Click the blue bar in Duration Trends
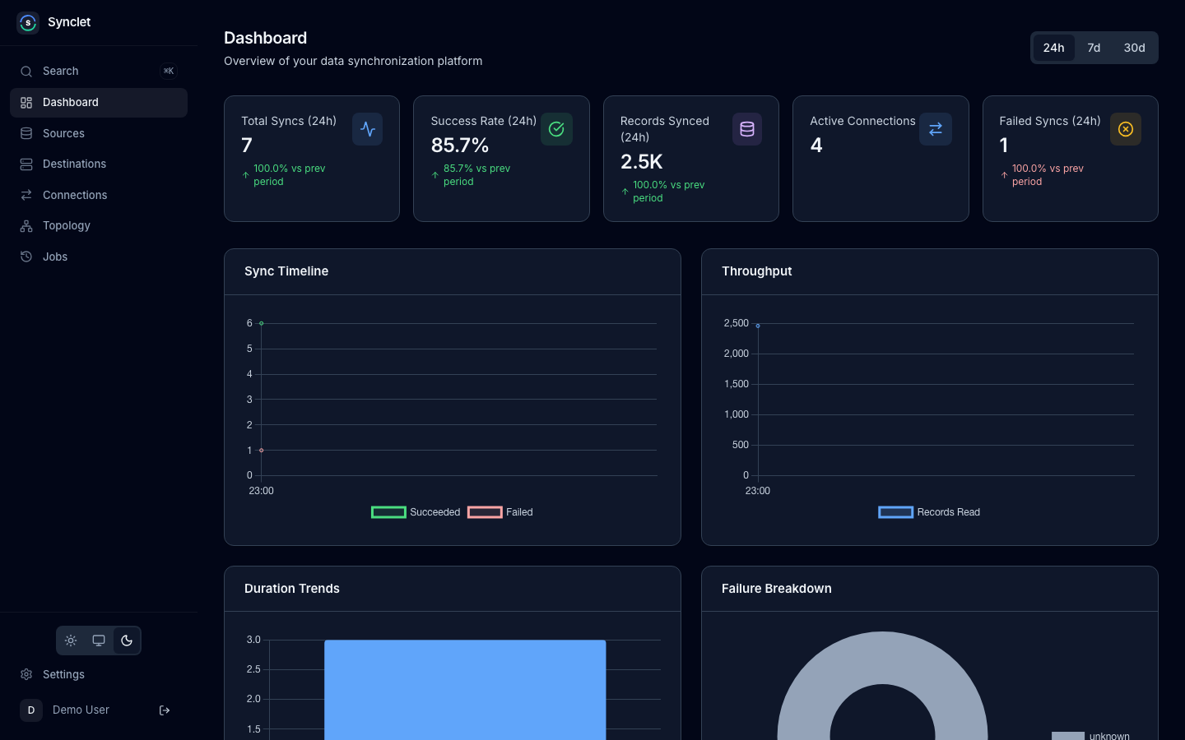The image size is (1185, 740). [465, 690]
